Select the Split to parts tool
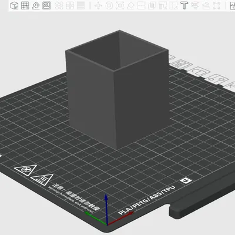The image size is (235, 235). [70, 5]
